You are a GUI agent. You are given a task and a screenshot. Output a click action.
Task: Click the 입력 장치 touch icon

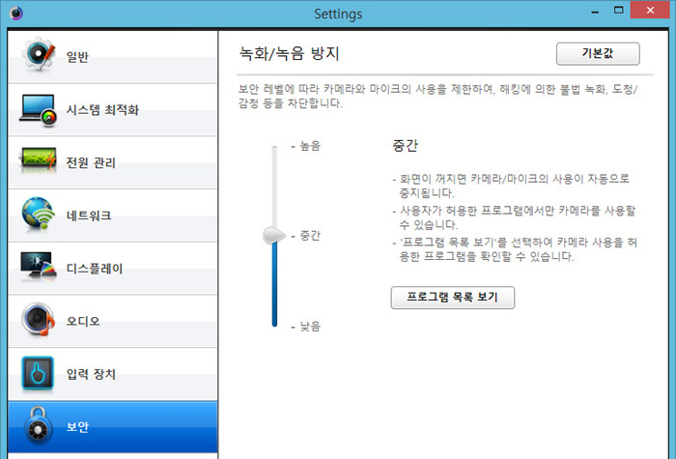(38, 373)
